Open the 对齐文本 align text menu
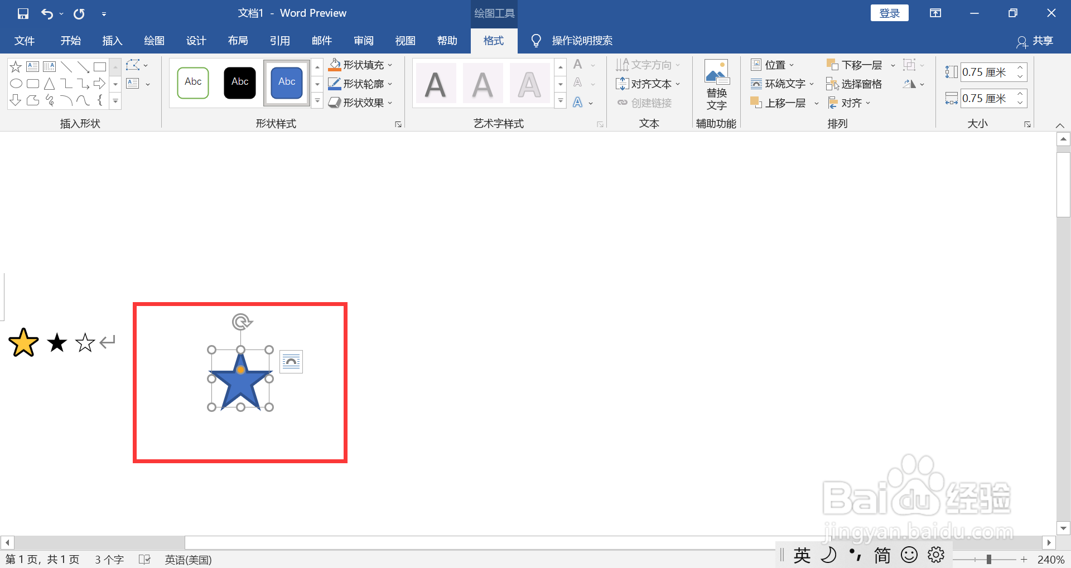Screen dimensions: 1071x568 [x=648, y=84]
